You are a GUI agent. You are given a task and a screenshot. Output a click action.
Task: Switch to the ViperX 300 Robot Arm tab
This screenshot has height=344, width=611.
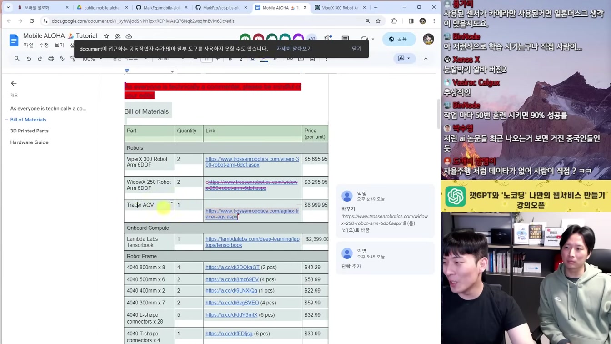(x=340, y=7)
